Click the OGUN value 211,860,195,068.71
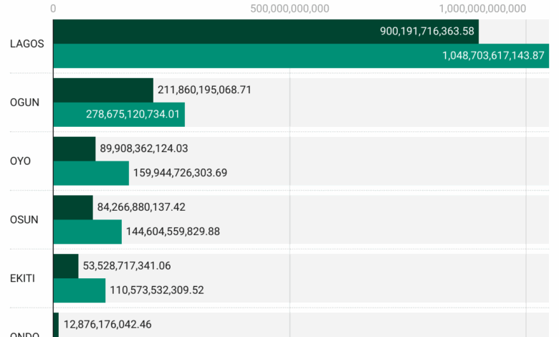559x337 pixels. (x=204, y=90)
